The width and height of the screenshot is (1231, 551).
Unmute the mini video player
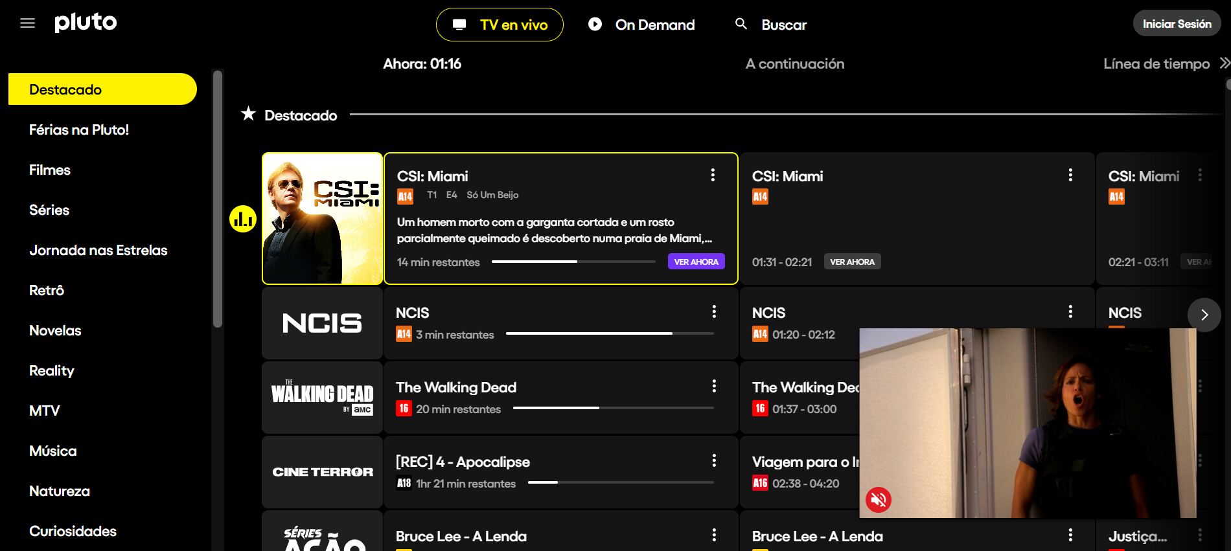(879, 499)
